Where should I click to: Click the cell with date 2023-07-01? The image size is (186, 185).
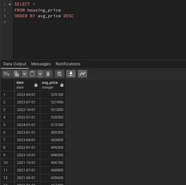click(x=27, y=102)
